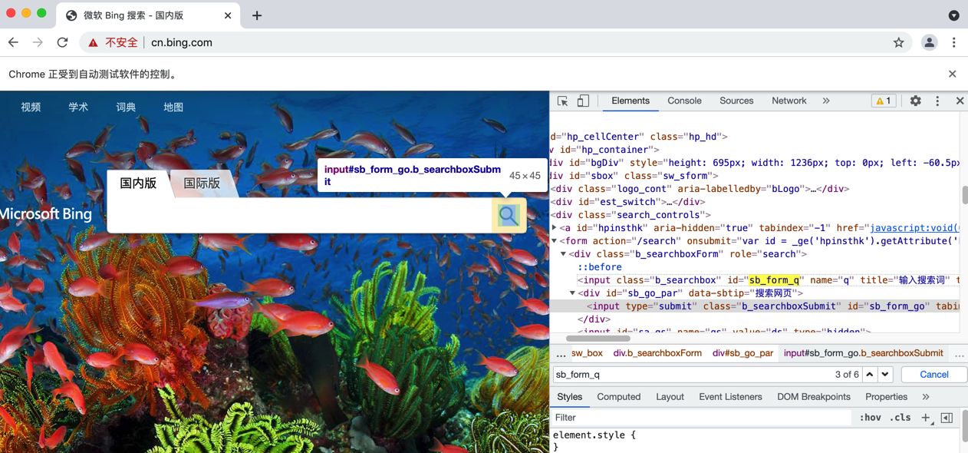The image size is (968, 453).
Task: Expand the hpinsthk anchor node
Action: [554, 228]
